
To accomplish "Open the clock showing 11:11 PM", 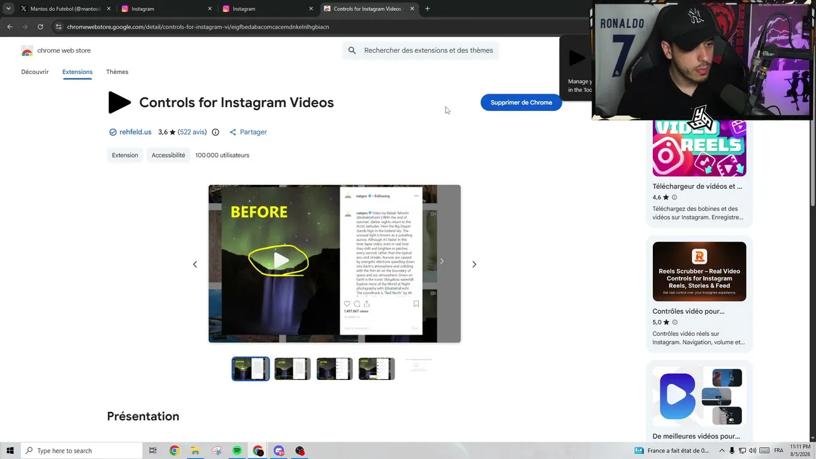I will (799, 451).
